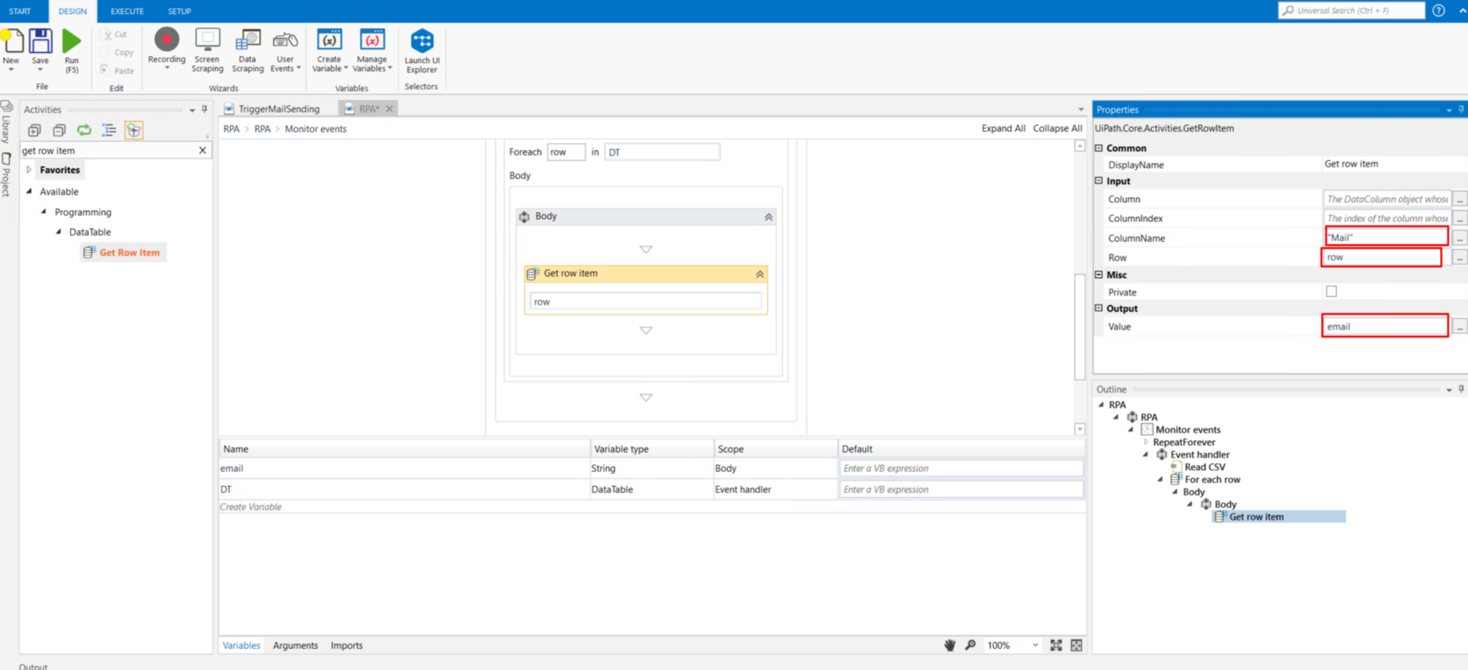The width and height of the screenshot is (1468, 670).
Task: Open the Arguments tab
Action: (x=295, y=645)
